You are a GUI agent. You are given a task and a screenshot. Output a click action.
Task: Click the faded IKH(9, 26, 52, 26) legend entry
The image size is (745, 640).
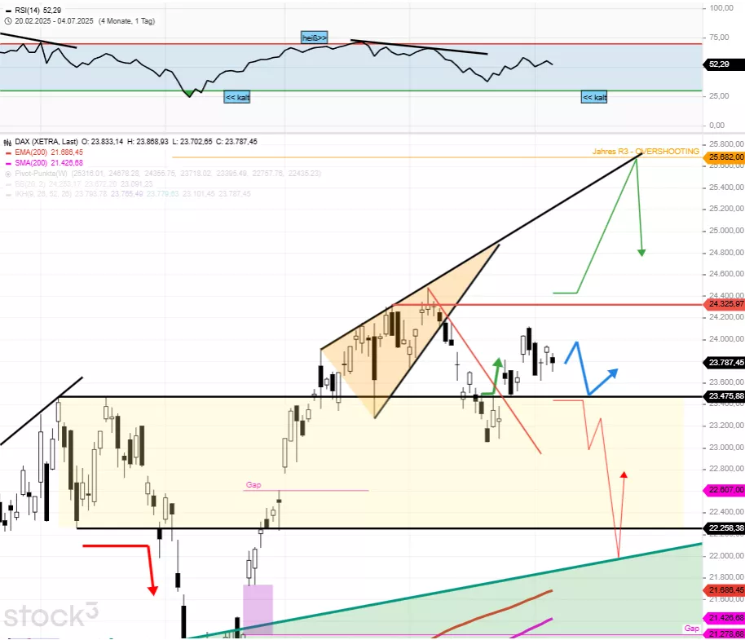[133, 194]
